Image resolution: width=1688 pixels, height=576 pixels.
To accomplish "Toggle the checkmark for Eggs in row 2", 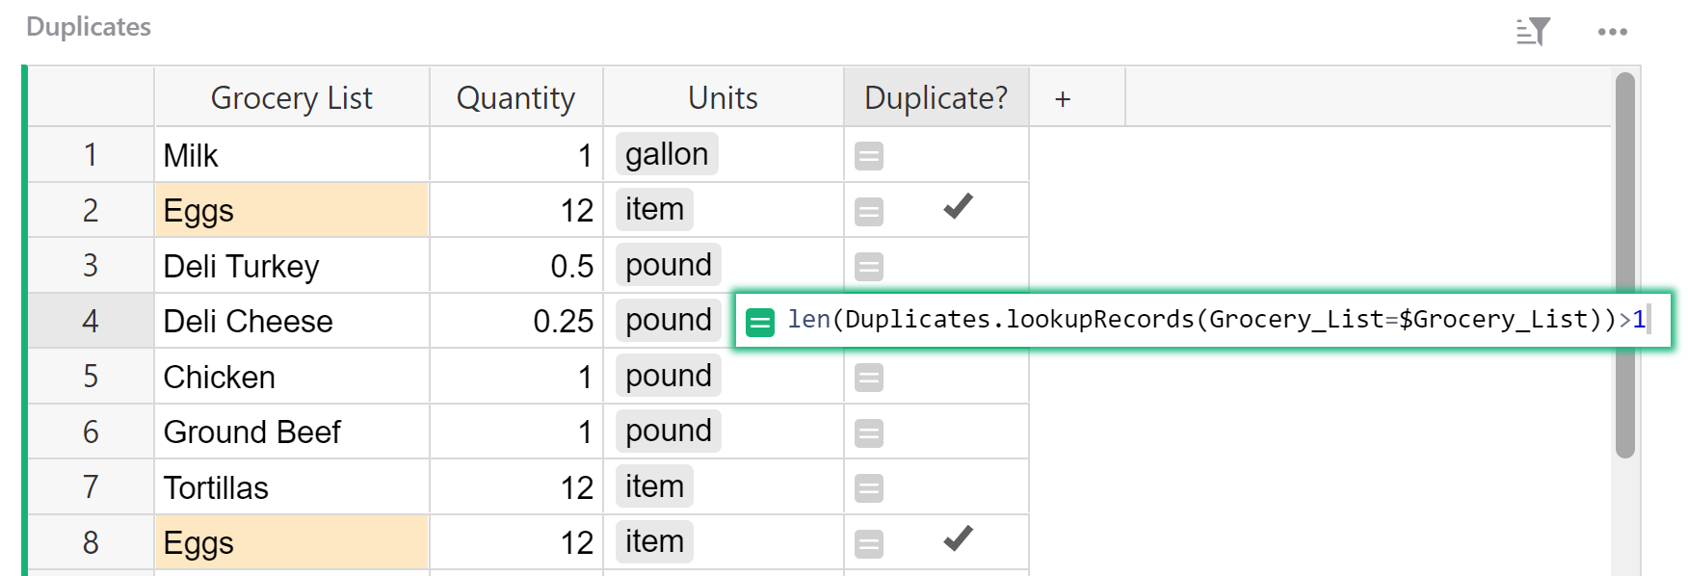I will (957, 209).
